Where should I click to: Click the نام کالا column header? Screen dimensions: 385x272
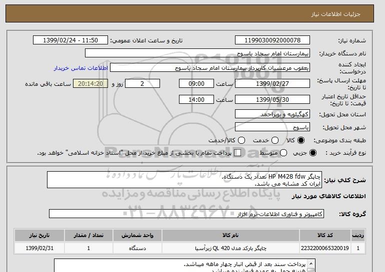point(230,235)
